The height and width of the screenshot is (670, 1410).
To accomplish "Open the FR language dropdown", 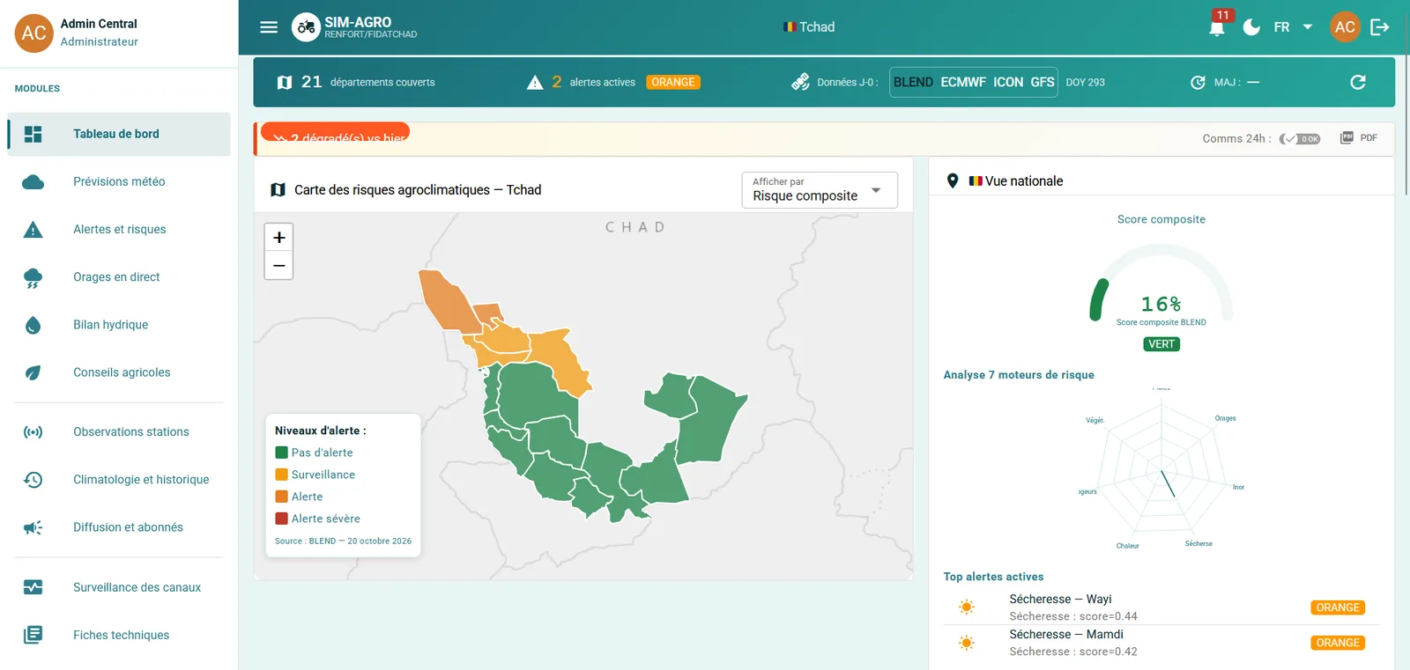I will point(1293,27).
